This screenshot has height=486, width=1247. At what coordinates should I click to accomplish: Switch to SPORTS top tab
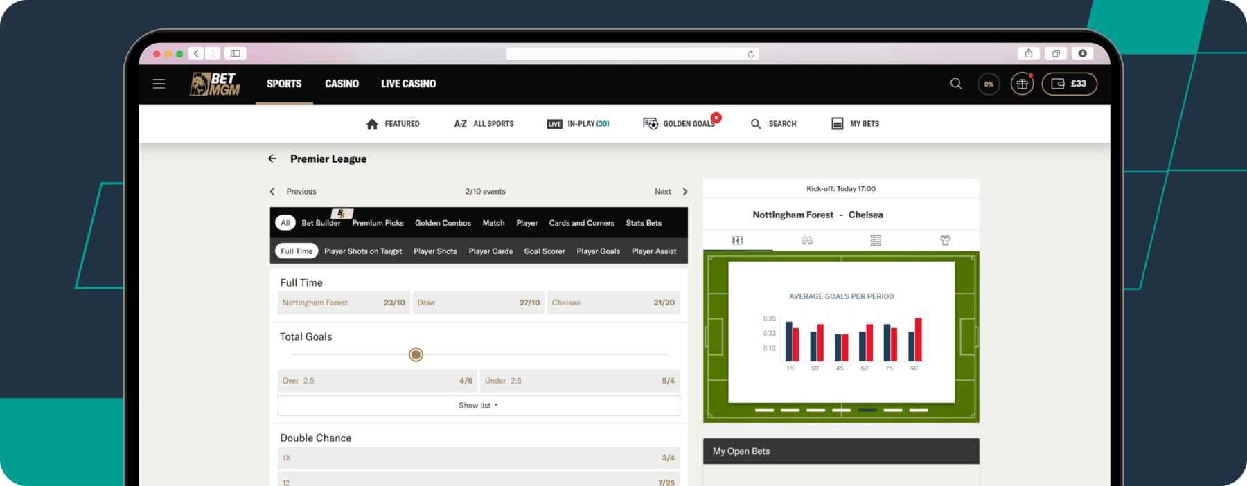pyautogui.click(x=284, y=84)
